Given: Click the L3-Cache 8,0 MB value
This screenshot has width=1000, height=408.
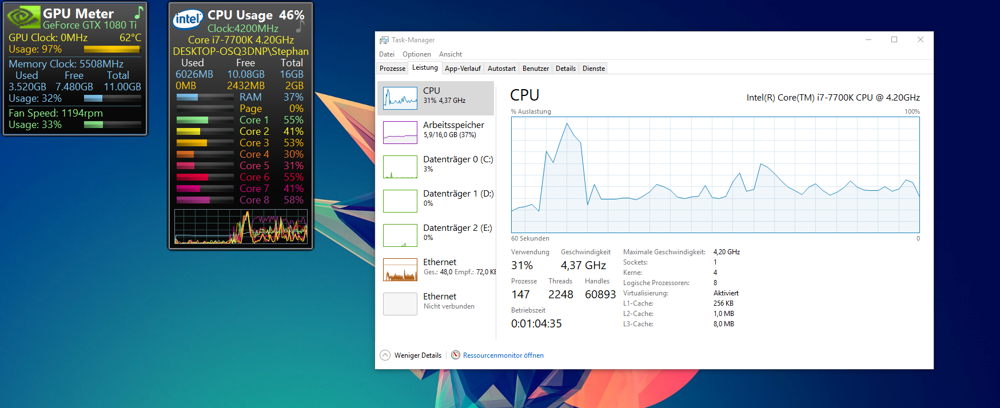Looking at the screenshot, I should [x=724, y=324].
